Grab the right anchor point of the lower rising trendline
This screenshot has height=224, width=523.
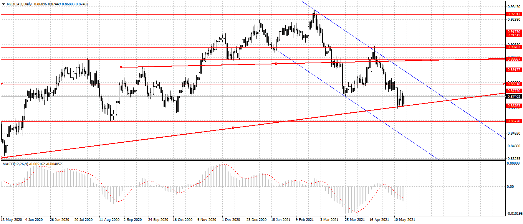[x=465, y=98]
